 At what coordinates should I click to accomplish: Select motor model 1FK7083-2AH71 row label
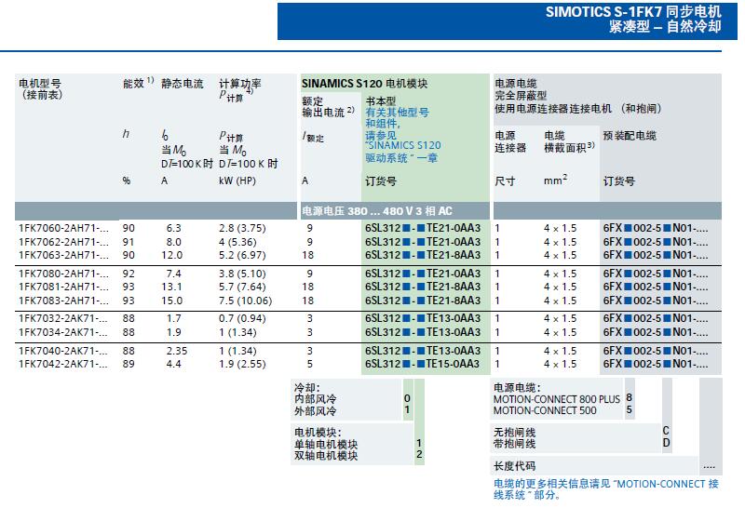coord(62,301)
